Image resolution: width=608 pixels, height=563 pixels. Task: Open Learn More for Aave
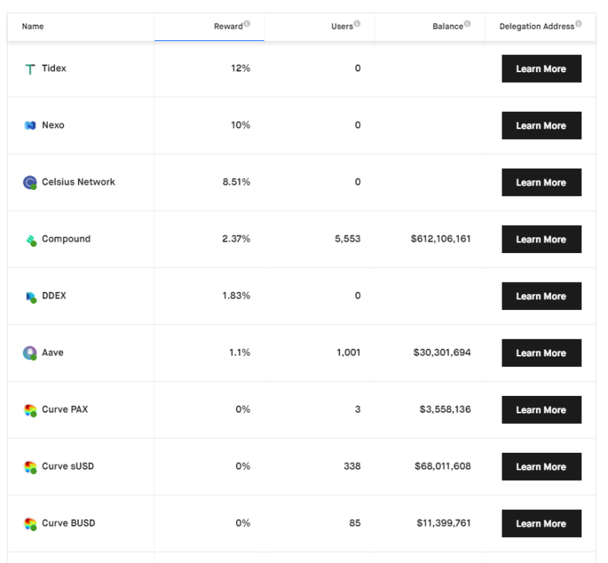pos(541,353)
